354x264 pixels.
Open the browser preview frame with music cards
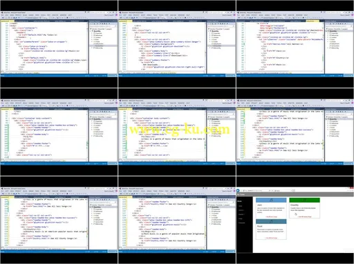click(295, 220)
